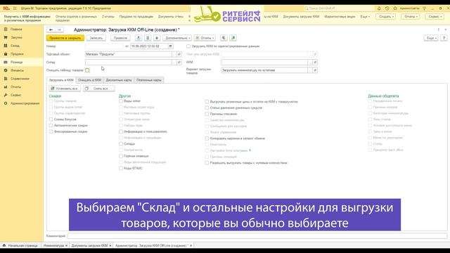Image resolution: width=450 pixels, height=253 pixels.
Task: Click the Провести и закрыть button
Action: [65, 38]
